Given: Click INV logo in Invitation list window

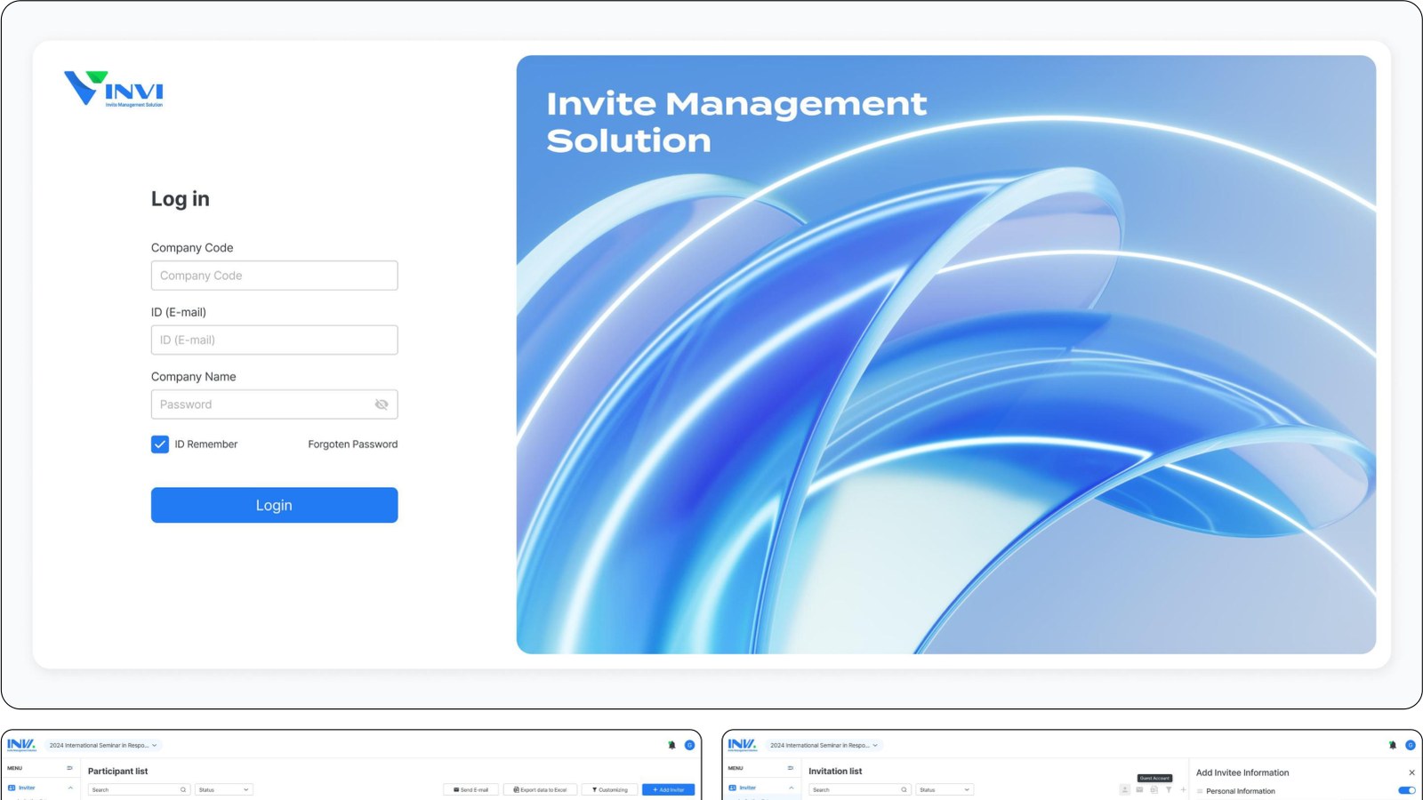Looking at the screenshot, I should 742,745.
